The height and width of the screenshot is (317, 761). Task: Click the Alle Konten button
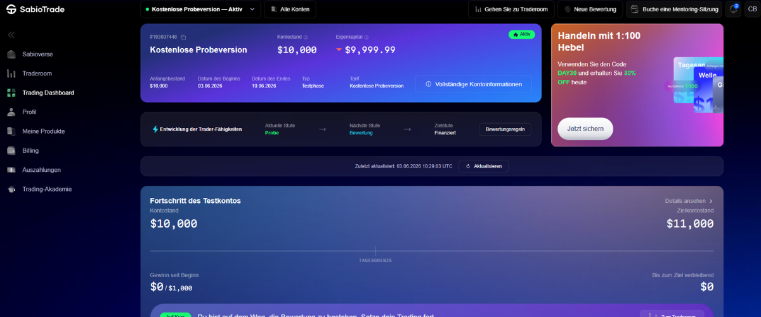coord(290,10)
